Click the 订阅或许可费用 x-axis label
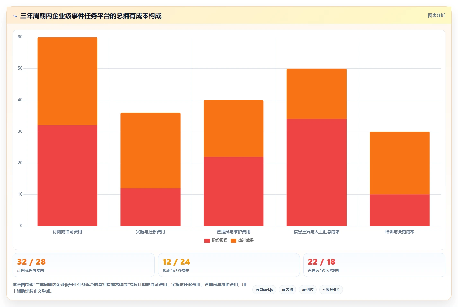 pyautogui.click(x=67, y=232)
